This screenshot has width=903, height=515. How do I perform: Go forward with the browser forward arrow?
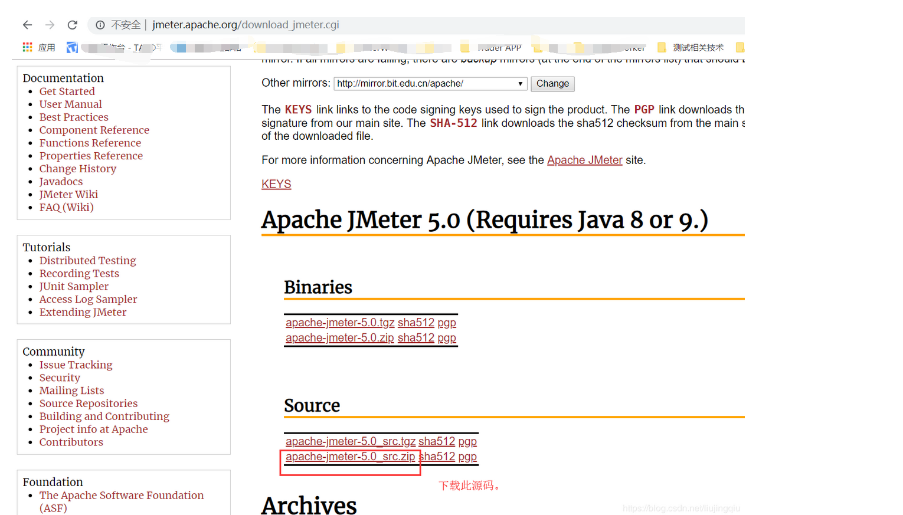pyautogui.click(x=50, y=25)
